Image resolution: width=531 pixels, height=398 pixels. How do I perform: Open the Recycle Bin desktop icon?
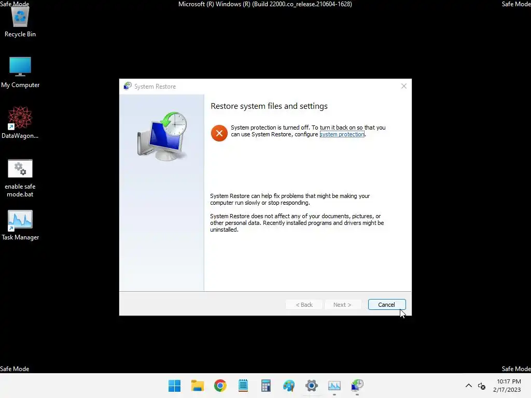[x=20, y=22]
